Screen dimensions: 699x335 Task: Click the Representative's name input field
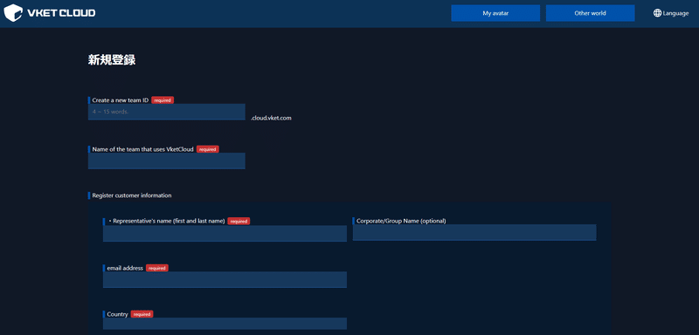pyautogui.click(x=225, y=233)
